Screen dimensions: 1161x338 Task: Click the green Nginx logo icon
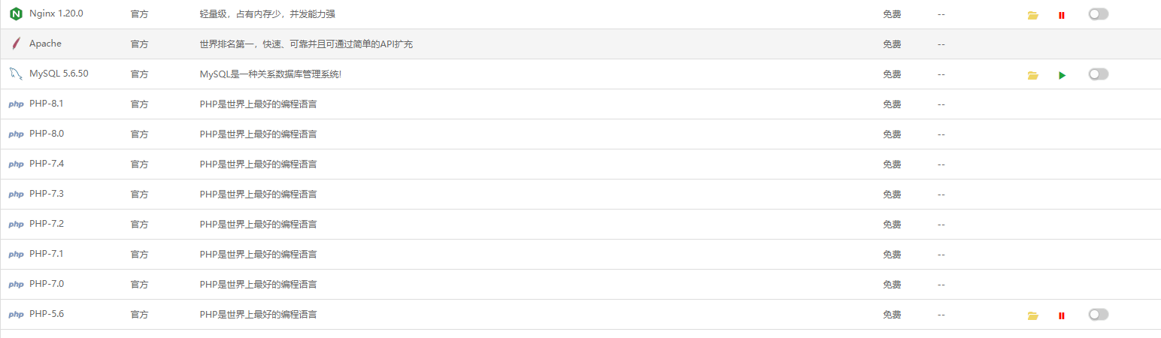(x=16, y=14)
